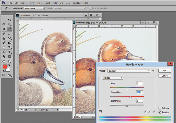This screenshot has width=176, height=123.
Task: Select the Path Selection tool
Action: (x=4, y=57)
